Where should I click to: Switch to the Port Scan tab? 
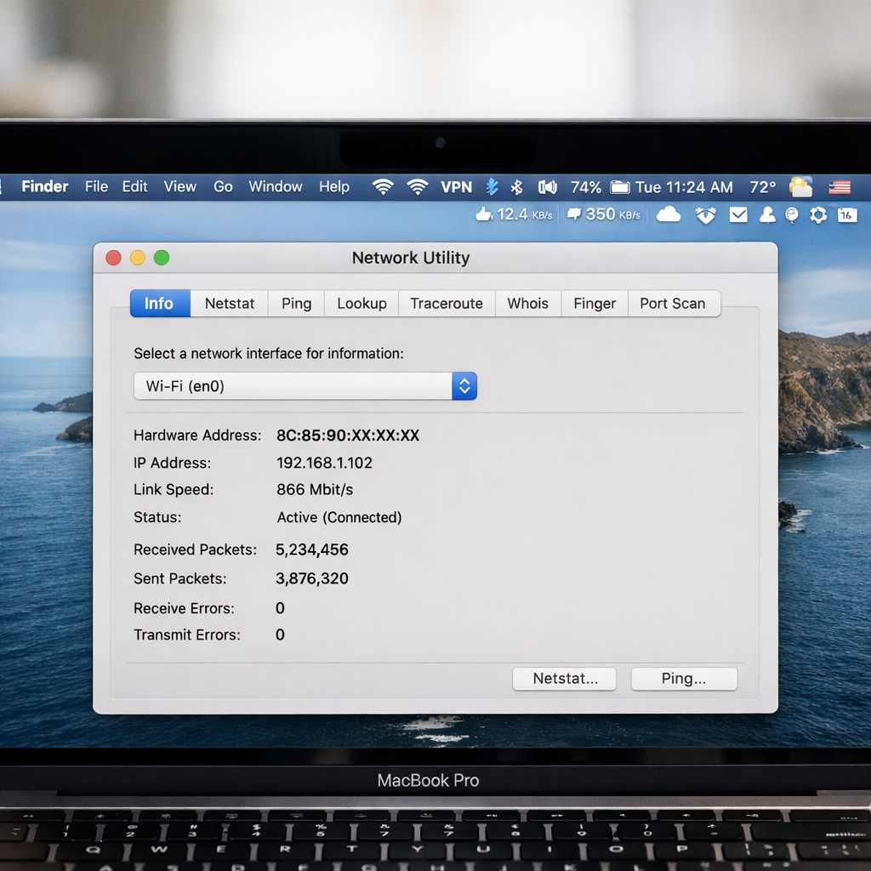click(675, 303)
